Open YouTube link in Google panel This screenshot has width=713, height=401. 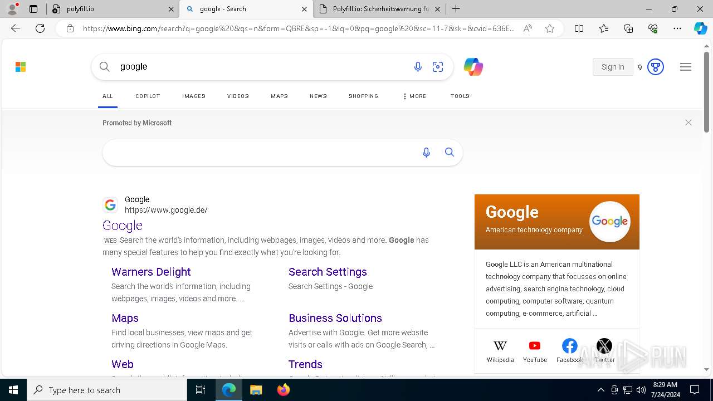coord(535,351)
